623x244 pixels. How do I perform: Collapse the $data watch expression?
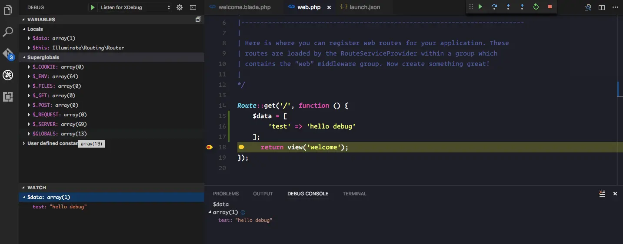pos(24,197)
